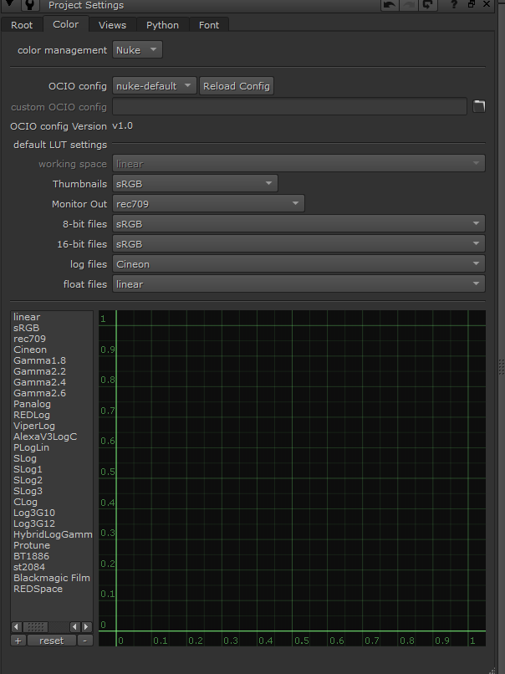
Task: Float the Project Settings panel
Action: (x=471, y=5)
